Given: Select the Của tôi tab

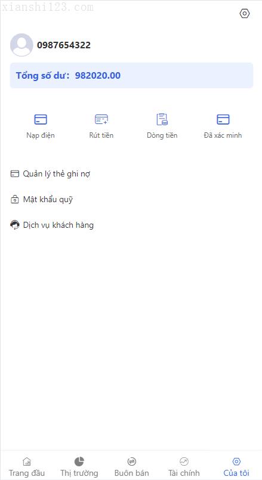Looking at the screenshot, I should [x=236, y=466].
